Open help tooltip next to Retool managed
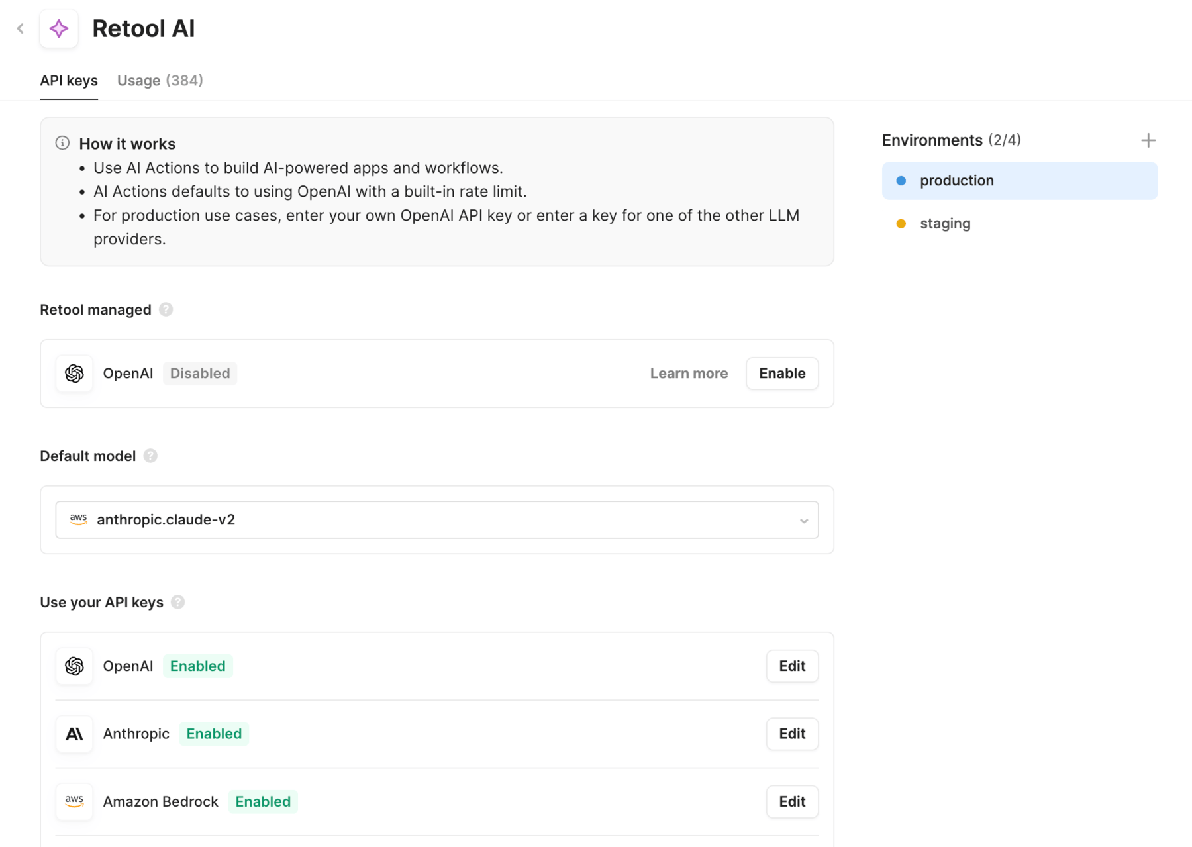Screen dimensions: 1192x847 [x=166, y=309]
